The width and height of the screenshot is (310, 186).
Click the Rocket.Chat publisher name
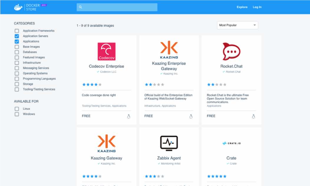[233, 72]
